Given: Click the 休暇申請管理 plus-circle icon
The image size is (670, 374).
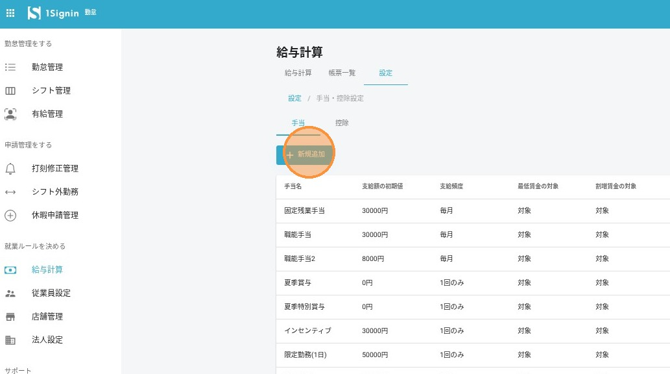Looking at the screenshot, I should (x=10, y=215).
